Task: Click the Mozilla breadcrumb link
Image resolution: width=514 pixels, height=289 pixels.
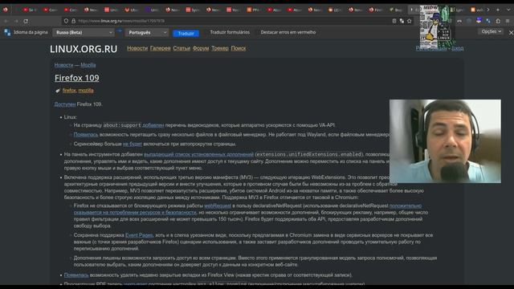Action: coord(88,65)
